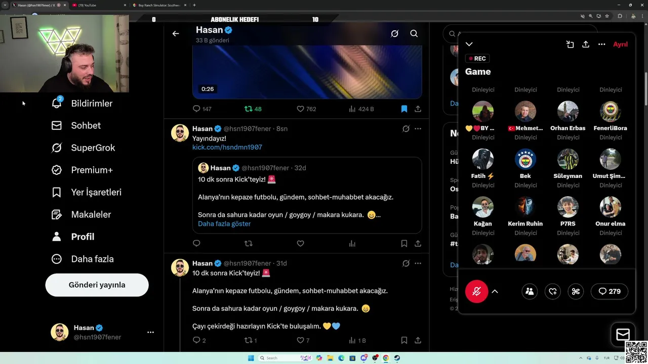This screenshot has width=648, height=364.
Task: Open space comments showing 279
Action: point(610,291)
